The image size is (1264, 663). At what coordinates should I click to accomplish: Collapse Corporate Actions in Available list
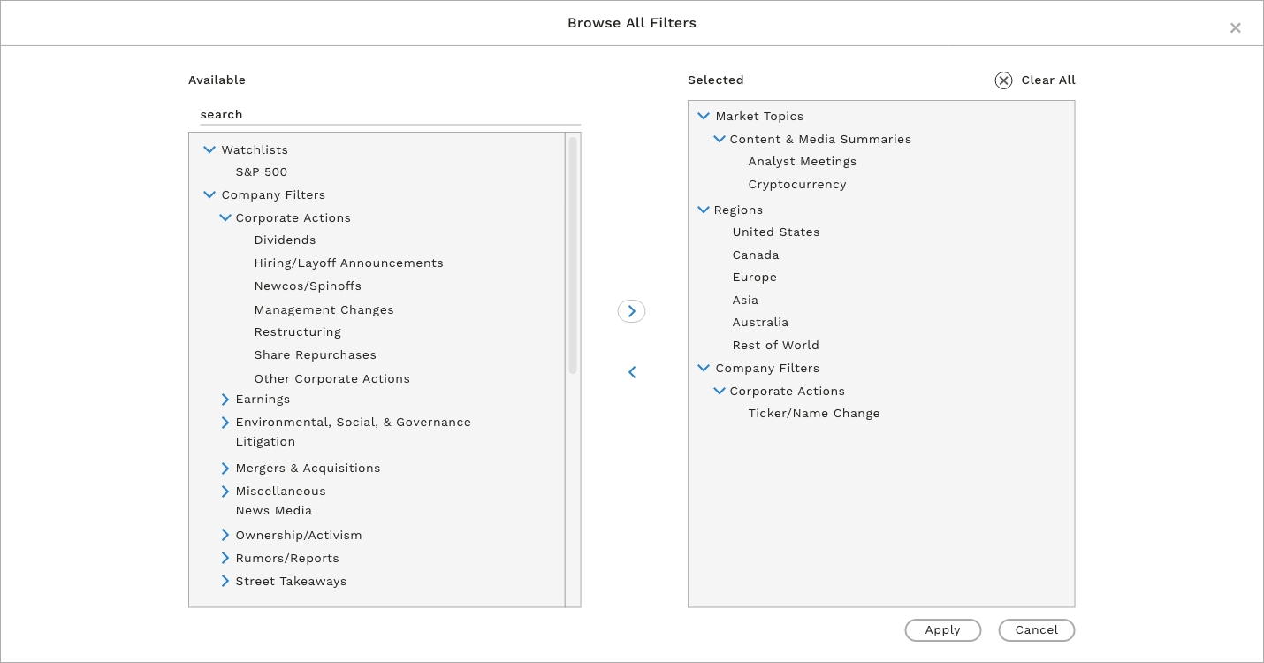(x=225, y=218)
